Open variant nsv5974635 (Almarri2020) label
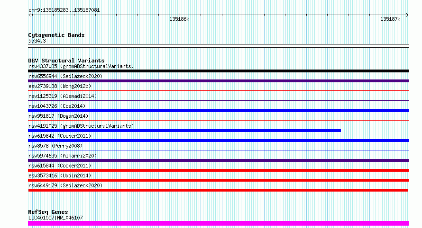The image size is (422, 228). pos(63,156)
